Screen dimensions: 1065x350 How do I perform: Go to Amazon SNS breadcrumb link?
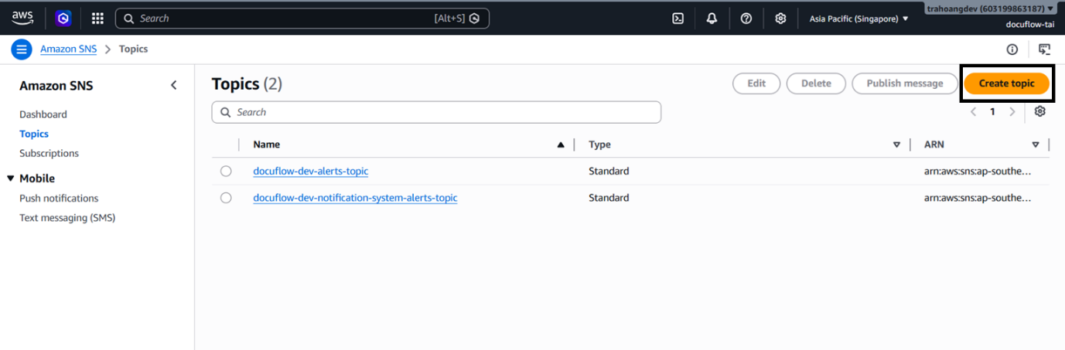(x=69, y=49)
